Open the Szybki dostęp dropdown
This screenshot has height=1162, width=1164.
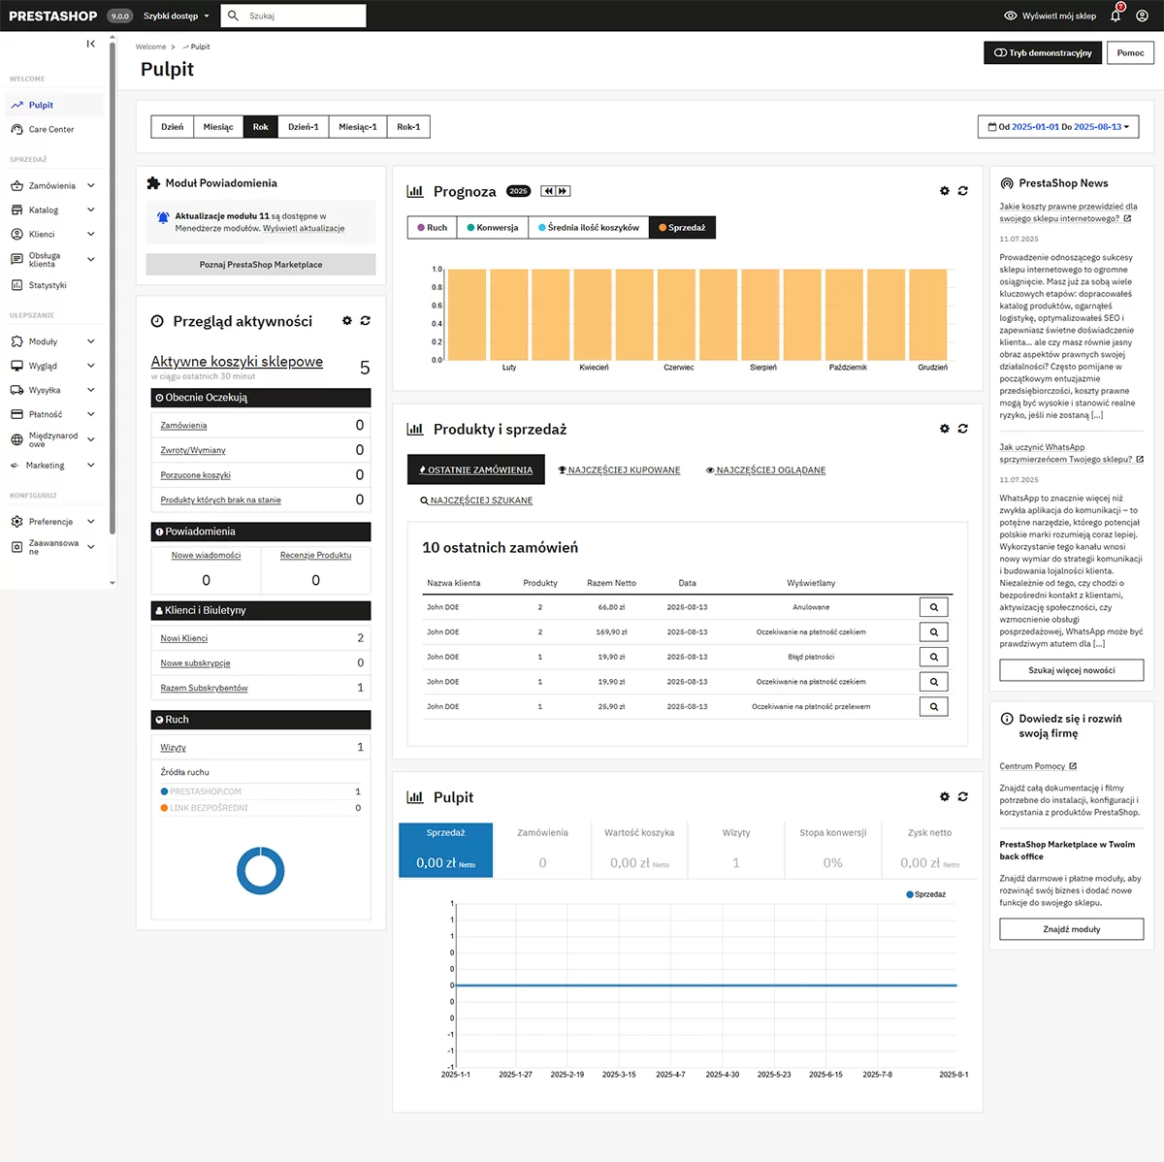point(176,16)
